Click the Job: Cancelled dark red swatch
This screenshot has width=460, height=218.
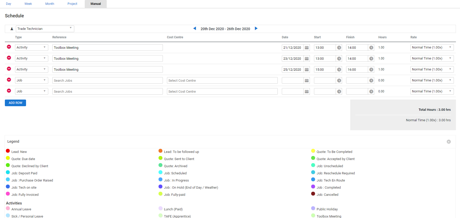[313, 194]
